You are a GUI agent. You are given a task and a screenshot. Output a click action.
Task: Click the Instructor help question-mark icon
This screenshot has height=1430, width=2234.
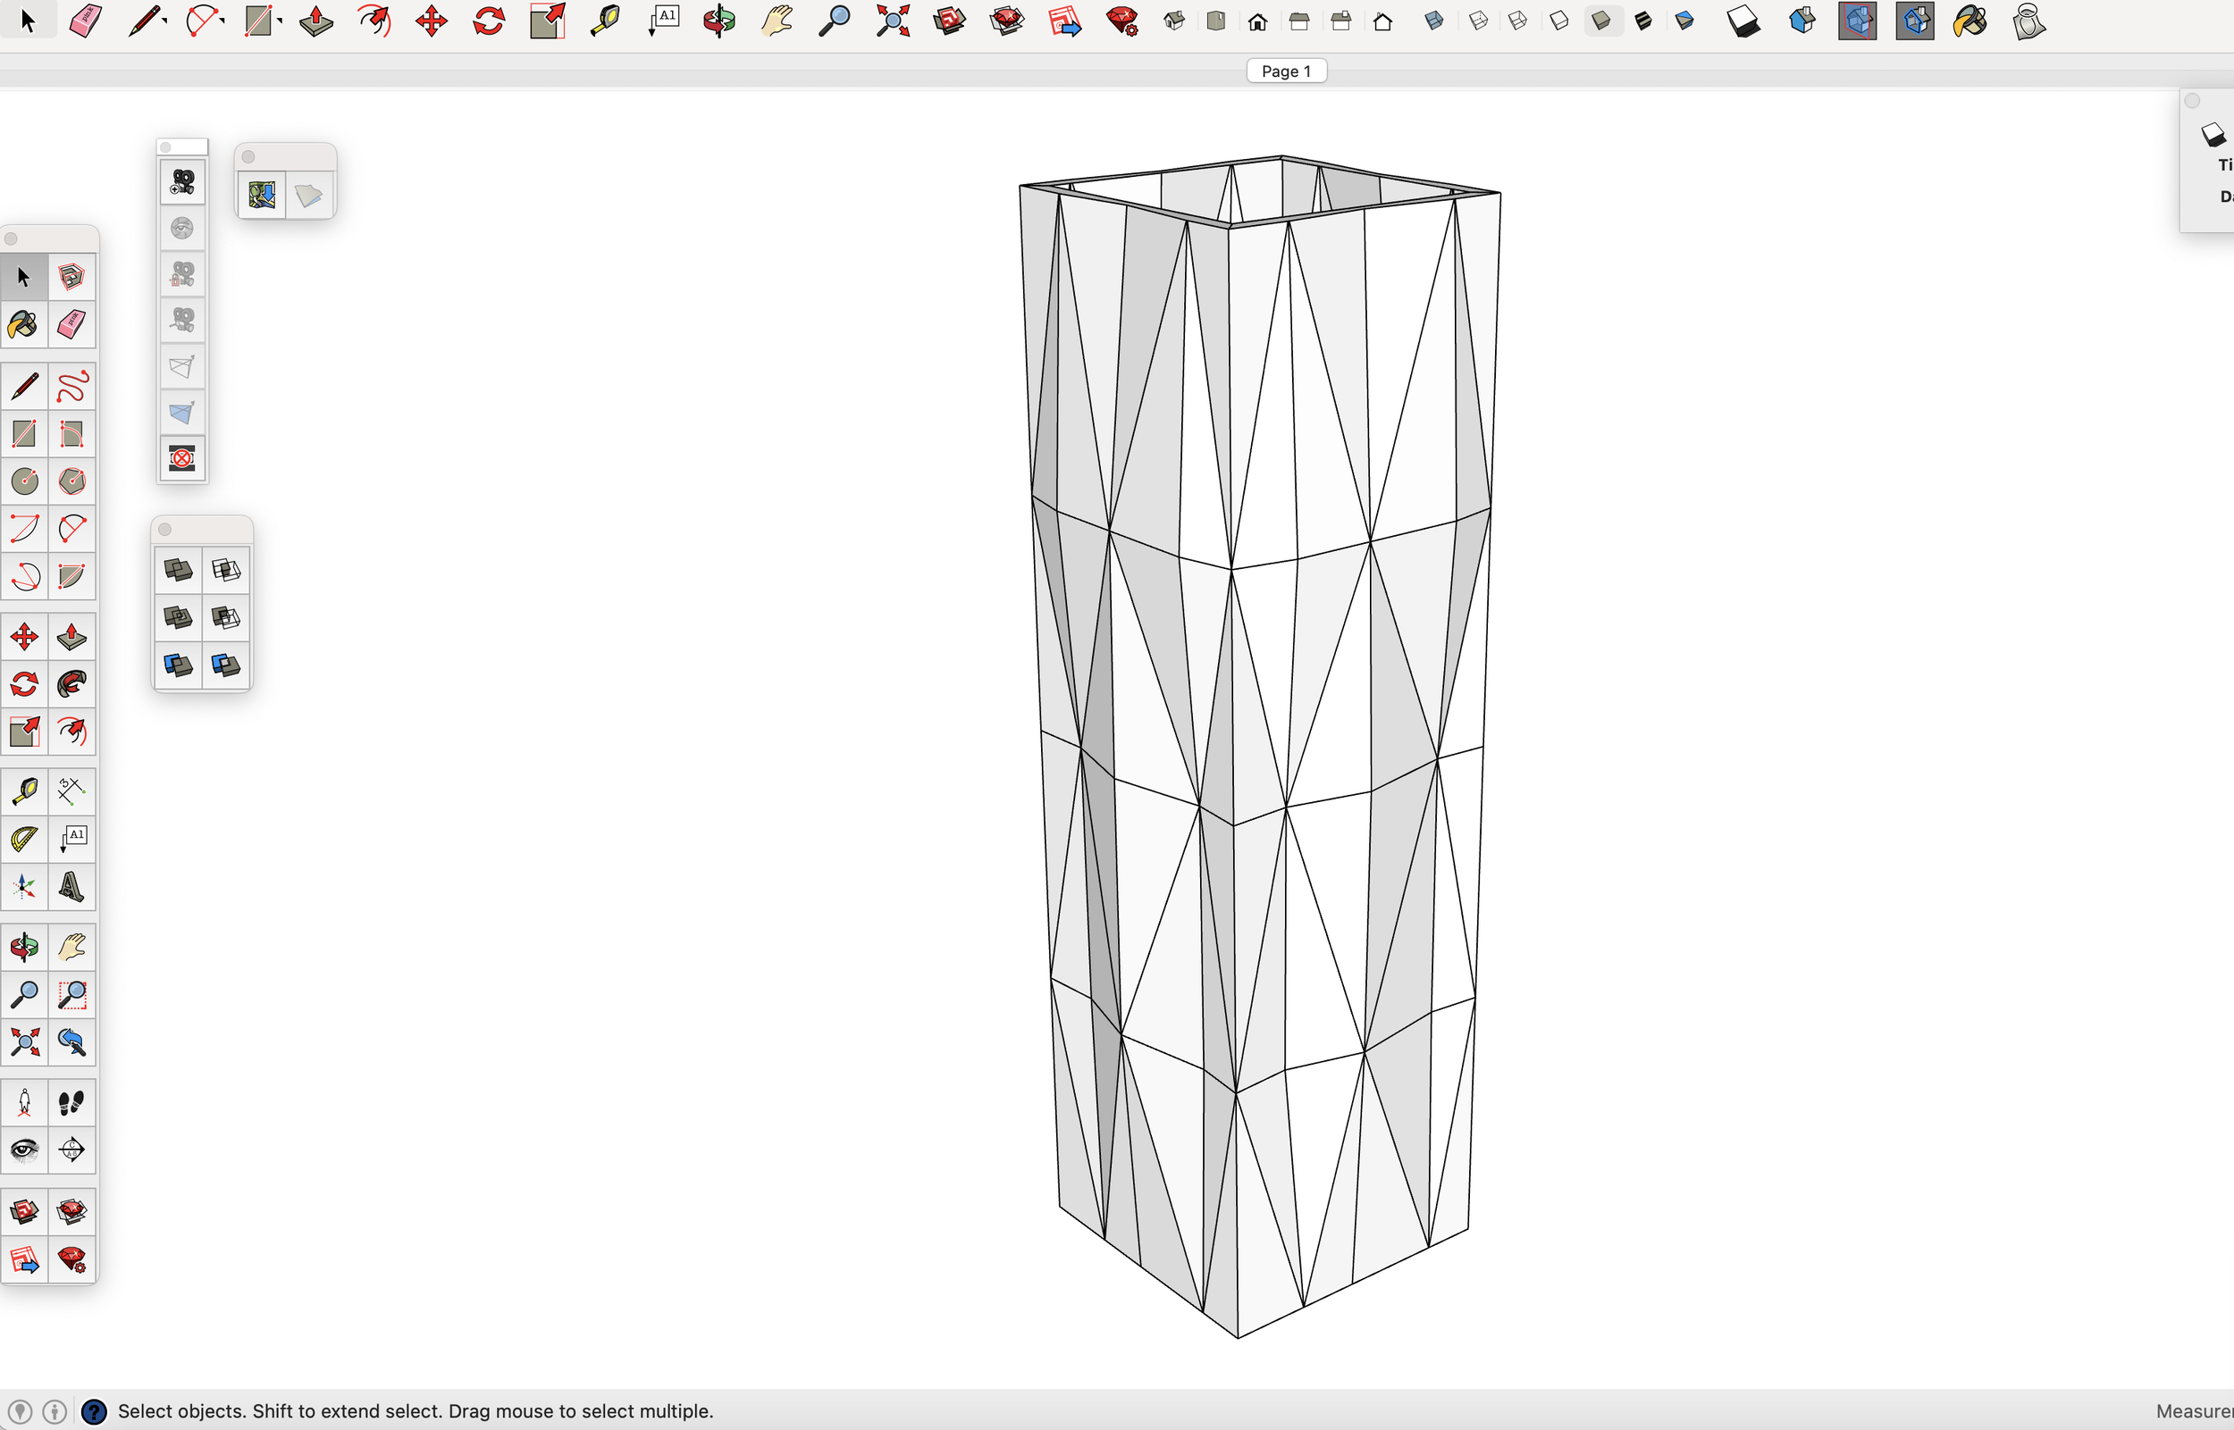click(x=94, y=1411)
